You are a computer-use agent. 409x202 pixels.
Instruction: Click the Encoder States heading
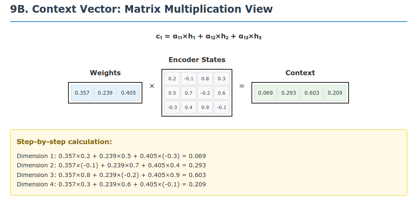coord(197,60)
